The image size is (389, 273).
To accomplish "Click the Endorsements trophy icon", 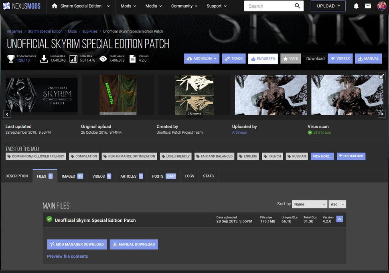I will [x=11, y=58].
